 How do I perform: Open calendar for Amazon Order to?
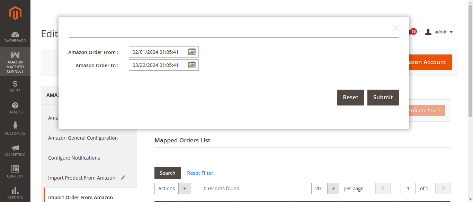192,65
